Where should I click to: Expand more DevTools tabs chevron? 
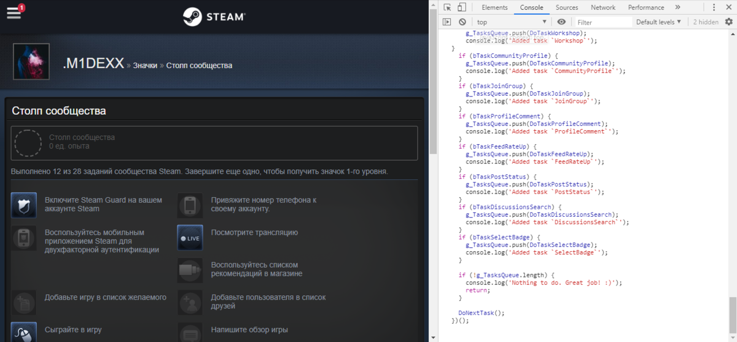(677, 7)
